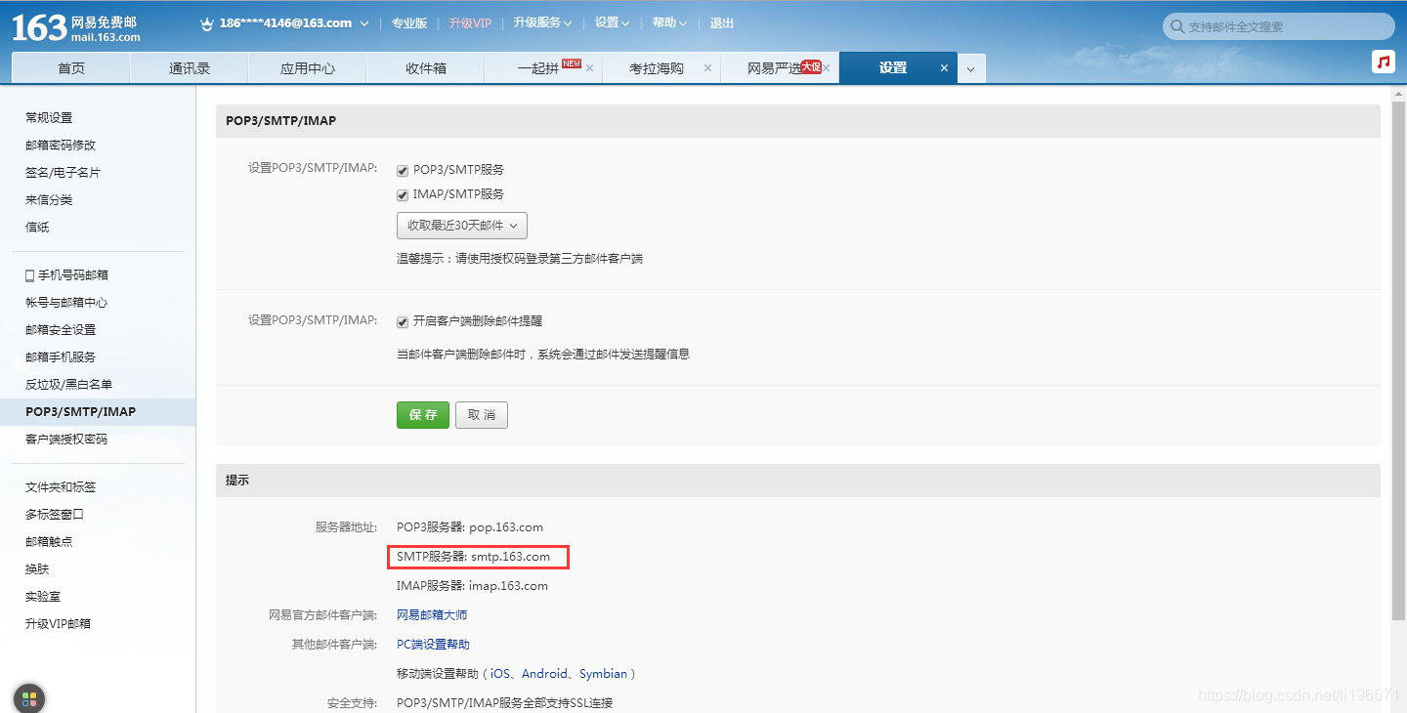
Task: Select 邮箱触点 in the sidebar
Action: click(49, 542)
